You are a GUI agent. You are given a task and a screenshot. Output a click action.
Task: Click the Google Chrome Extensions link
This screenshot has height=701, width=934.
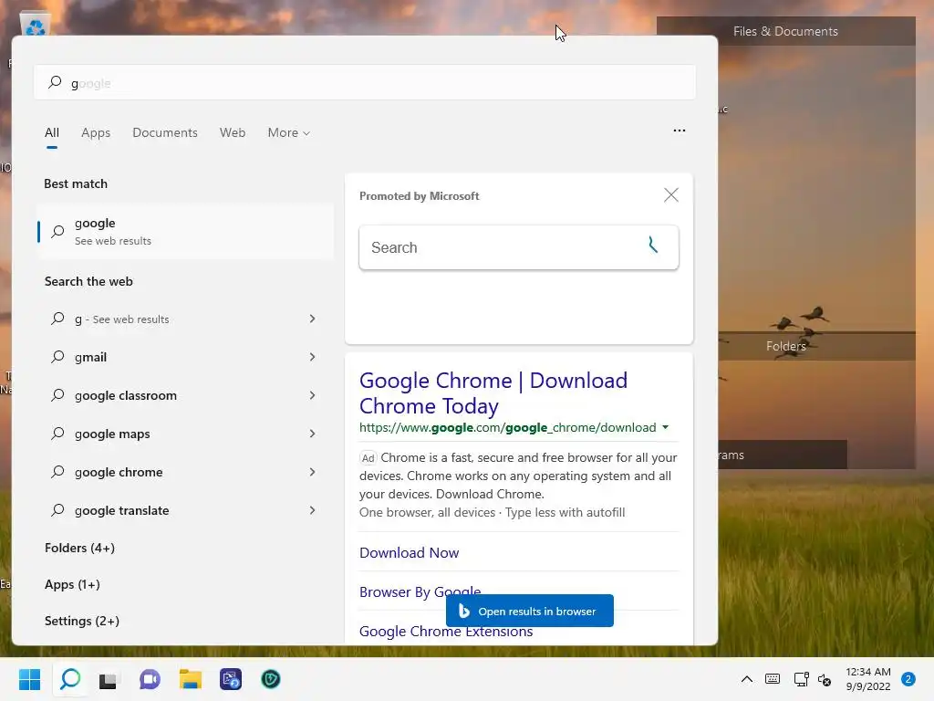coord(446,632)
